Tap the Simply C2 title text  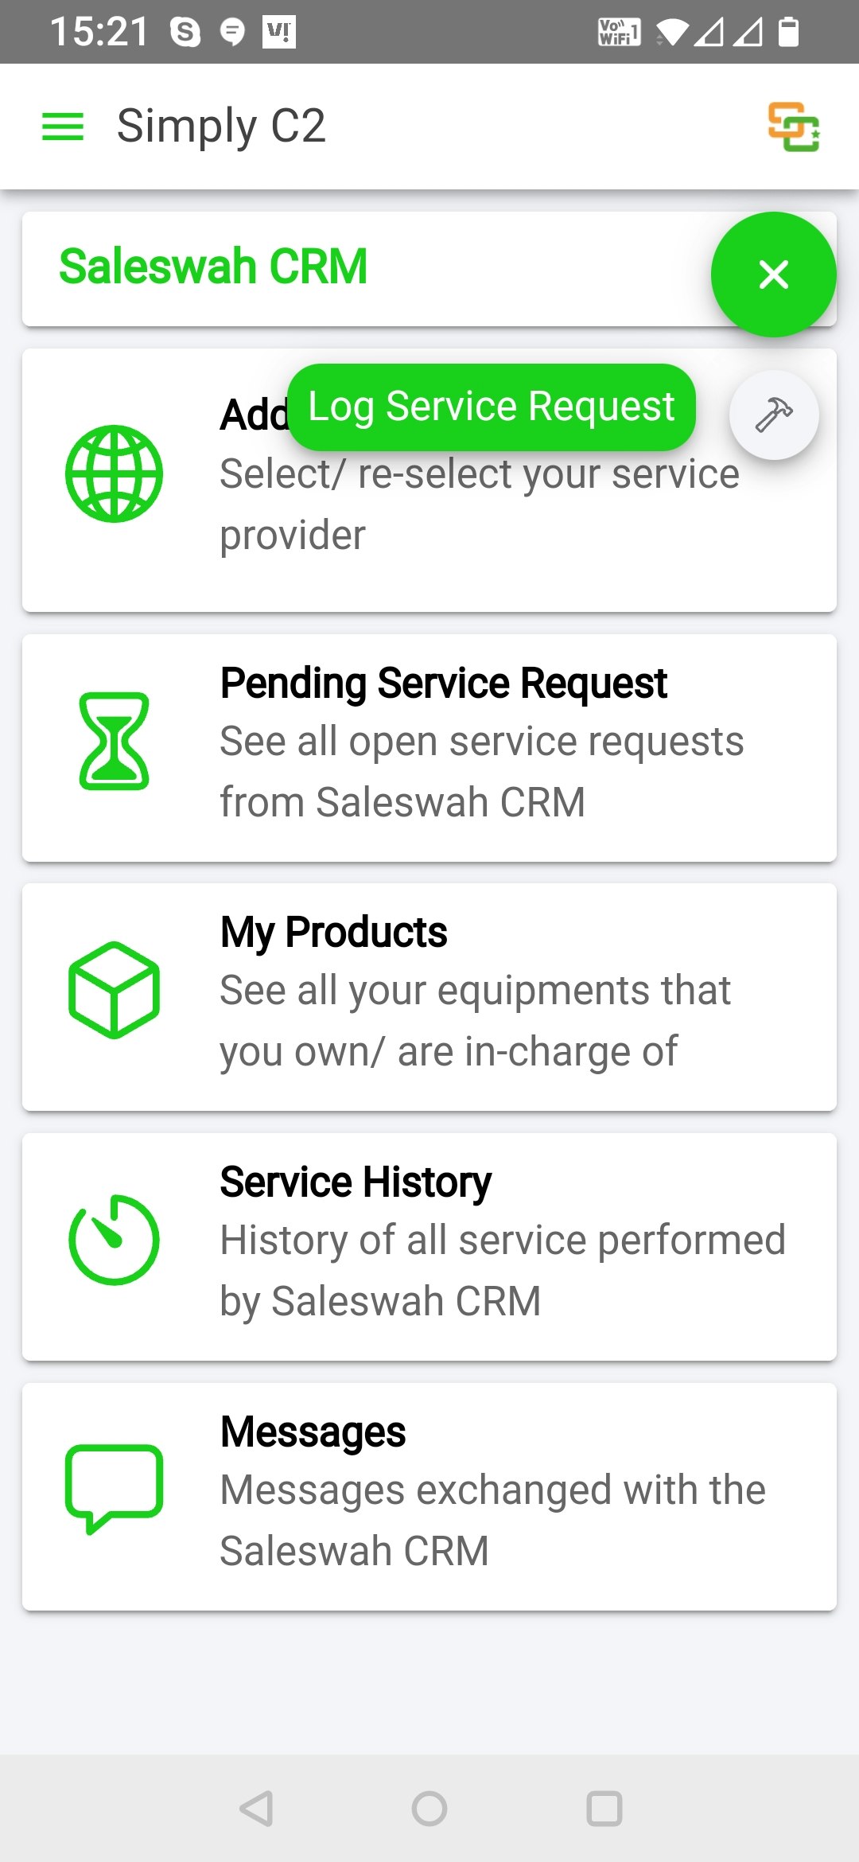coord(221,126)
